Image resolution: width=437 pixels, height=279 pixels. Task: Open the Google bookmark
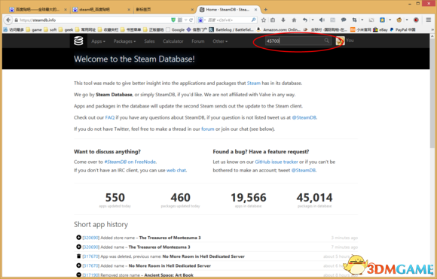pos(176,29)
